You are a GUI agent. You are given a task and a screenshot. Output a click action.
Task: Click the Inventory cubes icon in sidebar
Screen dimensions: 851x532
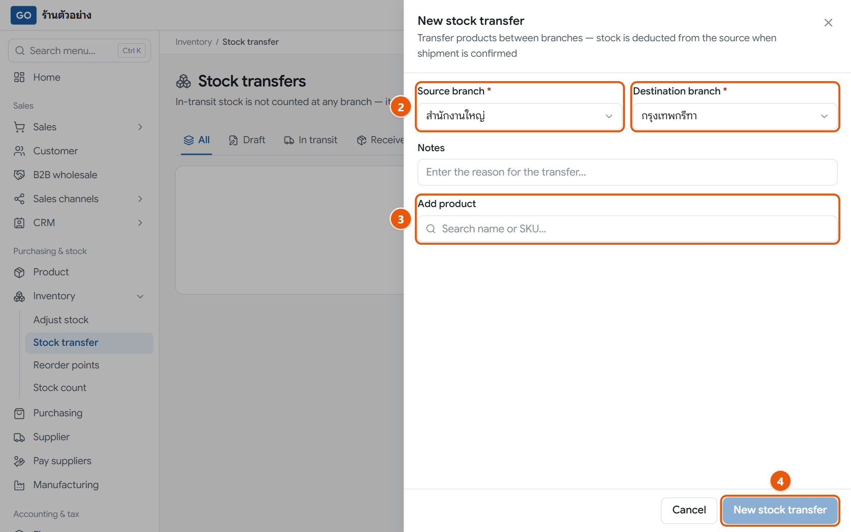tap(19, 296)
